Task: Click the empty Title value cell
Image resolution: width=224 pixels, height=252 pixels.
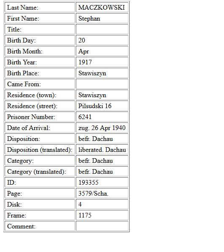Action: coord(102,29)
